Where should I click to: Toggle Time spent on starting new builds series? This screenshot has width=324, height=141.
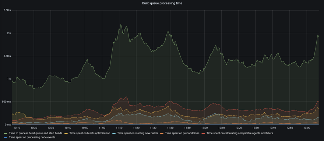tap(138, 133)
